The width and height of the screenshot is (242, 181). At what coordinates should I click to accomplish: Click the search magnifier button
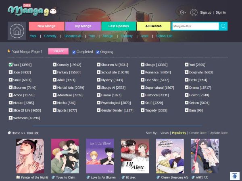223,26
